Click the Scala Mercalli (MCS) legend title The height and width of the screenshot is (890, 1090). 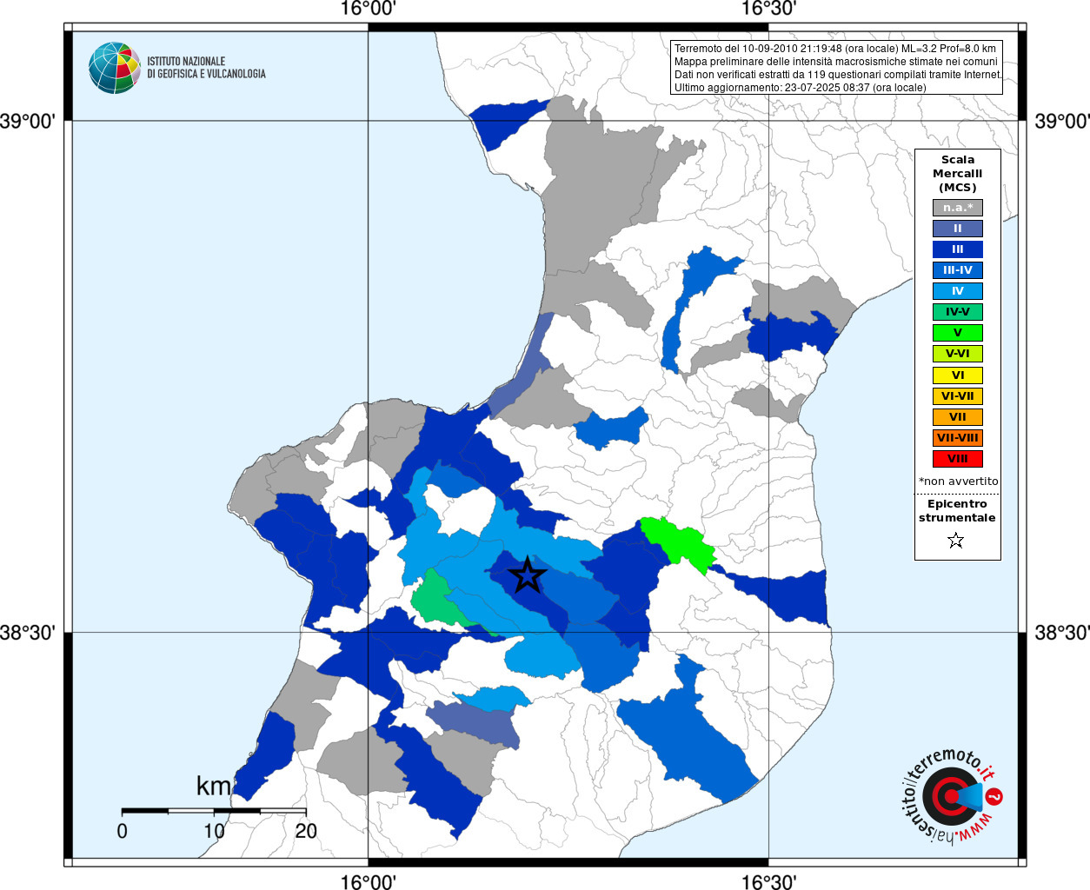(x=958, y=174)
